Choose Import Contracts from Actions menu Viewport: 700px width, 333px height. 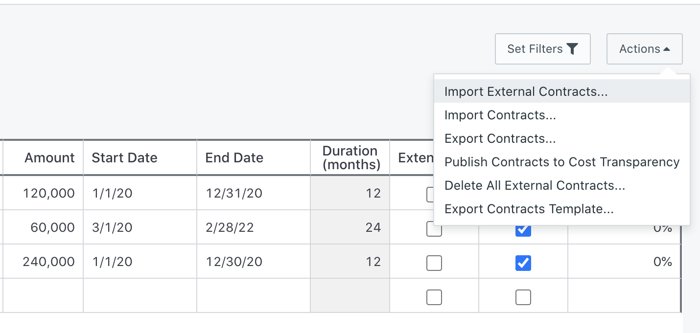[x=562, y=115]
